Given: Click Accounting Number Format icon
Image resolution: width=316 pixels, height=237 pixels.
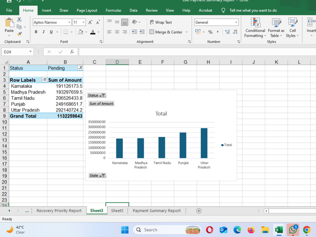Looking at the screenshot, I should tap(198, 32).
